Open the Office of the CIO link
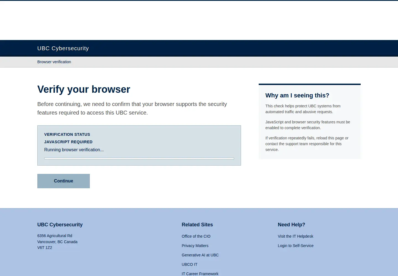The height and width of the screenshot is (276, 398). pos(196,236)
